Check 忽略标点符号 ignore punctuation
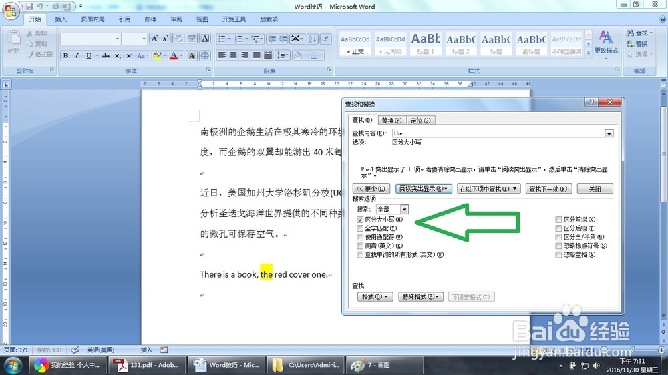The image size is (668, 375). pyautogui.click(x=558, y=246)
